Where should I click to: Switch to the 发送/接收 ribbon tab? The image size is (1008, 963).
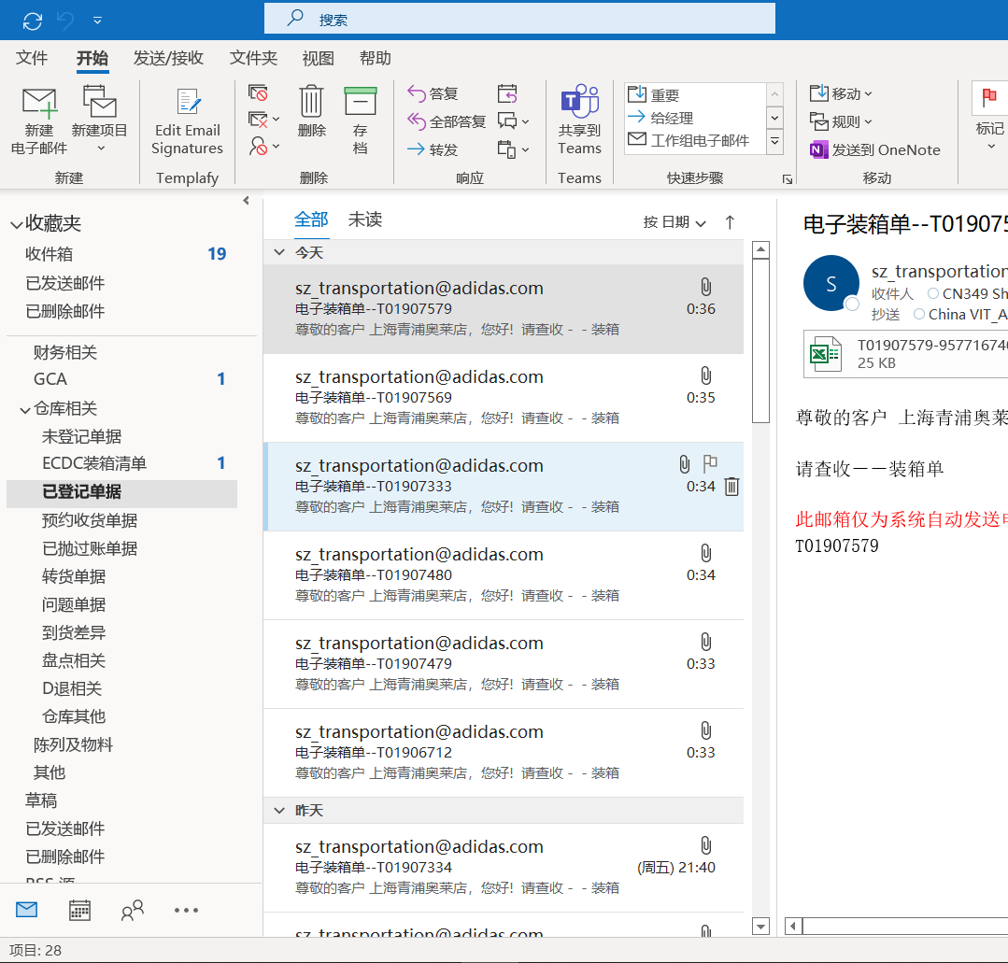point(168,59)
